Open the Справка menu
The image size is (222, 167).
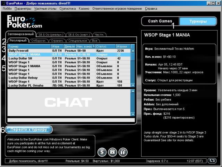[x=151, y=9]
